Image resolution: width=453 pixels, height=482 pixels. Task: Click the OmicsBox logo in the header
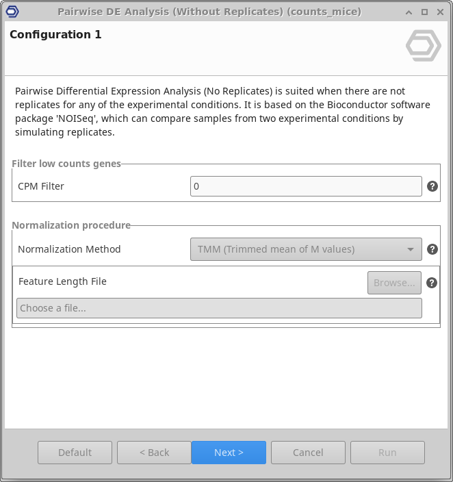tap(423, 47)
